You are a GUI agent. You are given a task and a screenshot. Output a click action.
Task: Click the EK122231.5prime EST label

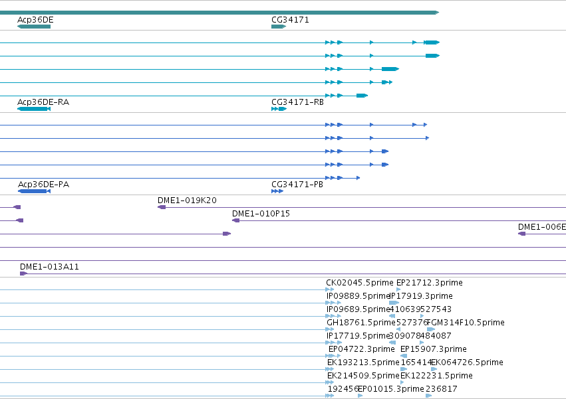pyautogui.click(x=436, y=376)
